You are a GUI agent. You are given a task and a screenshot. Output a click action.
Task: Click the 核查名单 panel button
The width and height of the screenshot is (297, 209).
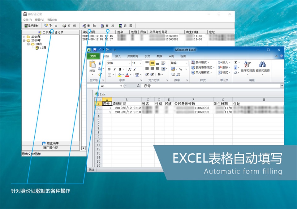coord(50,143)
